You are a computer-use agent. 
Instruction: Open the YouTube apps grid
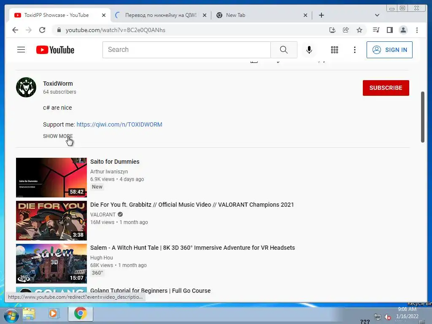click(335, 50)
